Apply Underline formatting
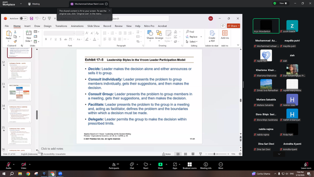Image resolution: width=314 pixels, height=177 pixels. point(55,39)
